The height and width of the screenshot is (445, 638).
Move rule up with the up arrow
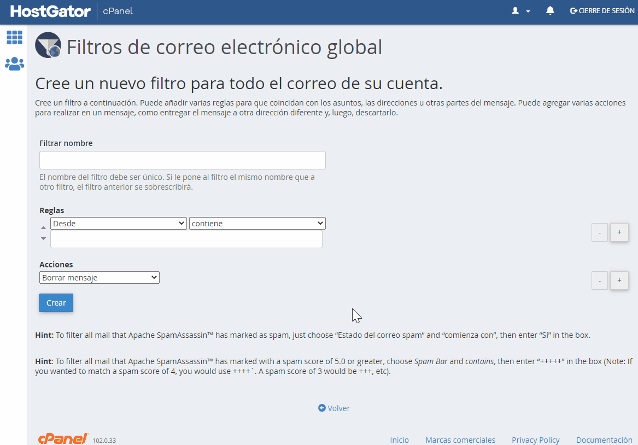point(44,228)
